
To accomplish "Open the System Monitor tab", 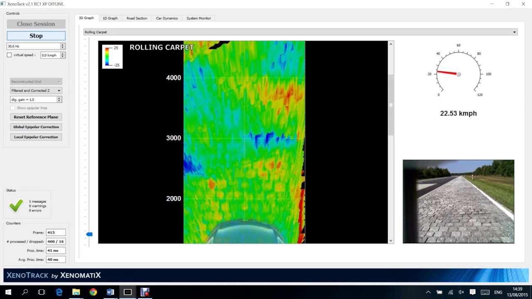I will click(199, 18).
